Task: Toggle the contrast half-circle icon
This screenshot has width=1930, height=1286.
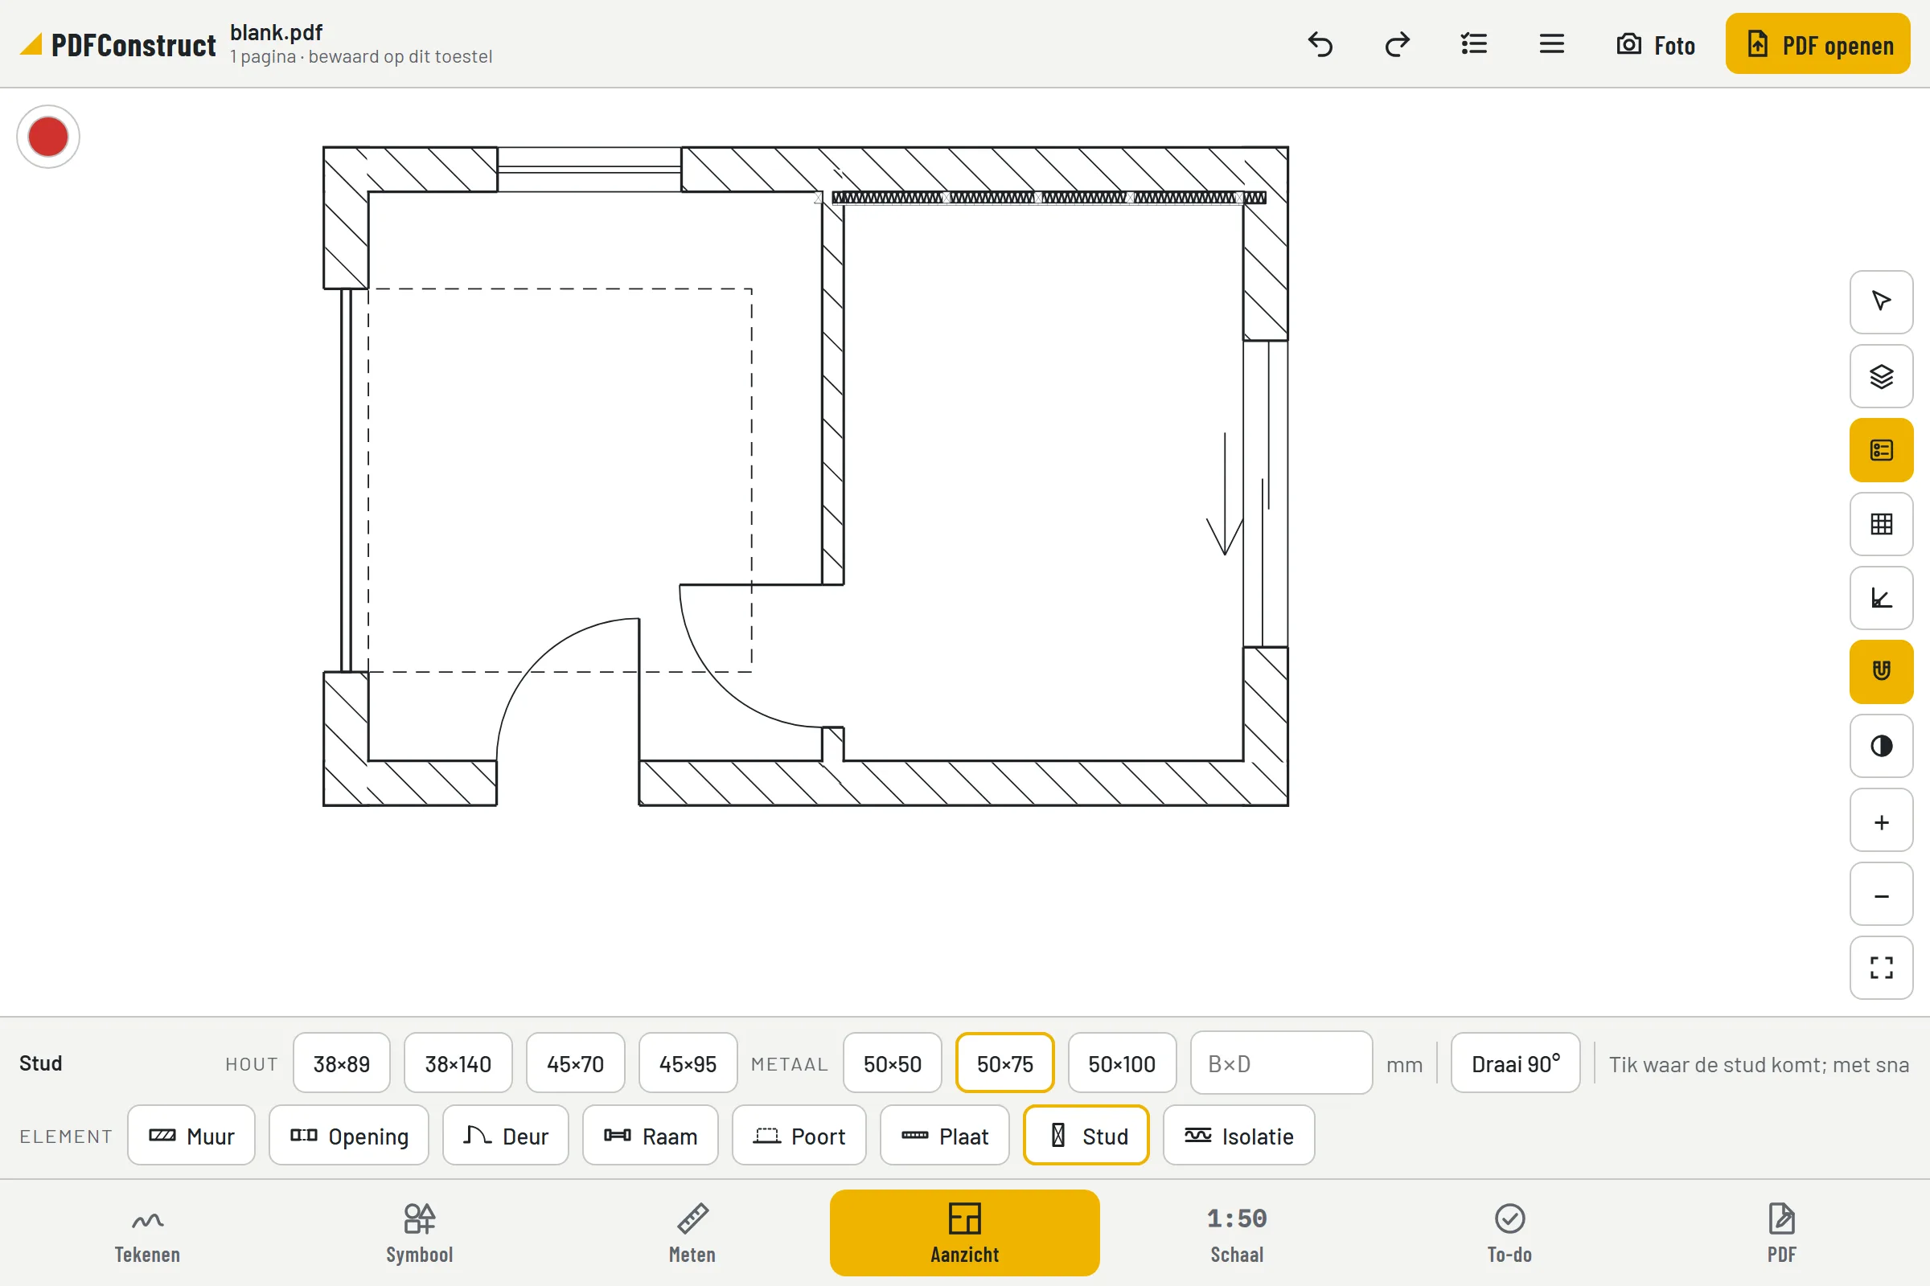Action: 1881,746
